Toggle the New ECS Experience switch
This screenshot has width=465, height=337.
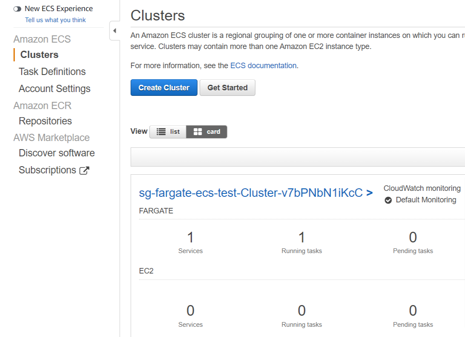tap(17, 9)
